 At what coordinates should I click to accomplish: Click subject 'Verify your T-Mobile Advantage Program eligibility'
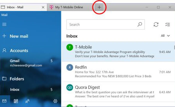point(110,52)
